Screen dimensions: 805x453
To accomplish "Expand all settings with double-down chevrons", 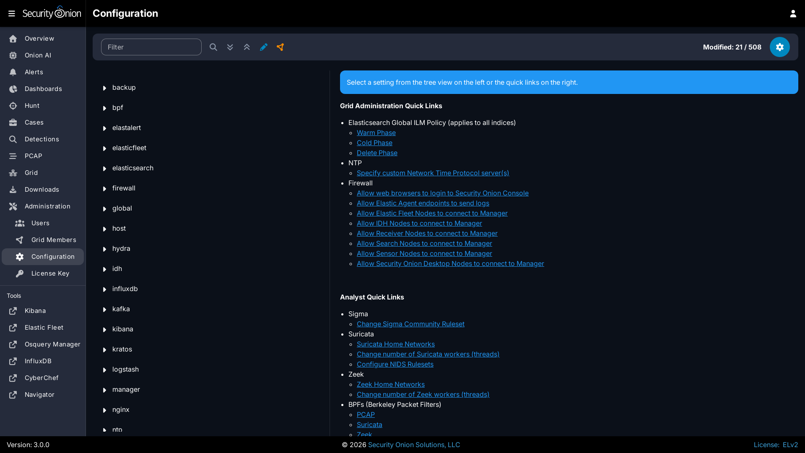I will click(230, 47).
